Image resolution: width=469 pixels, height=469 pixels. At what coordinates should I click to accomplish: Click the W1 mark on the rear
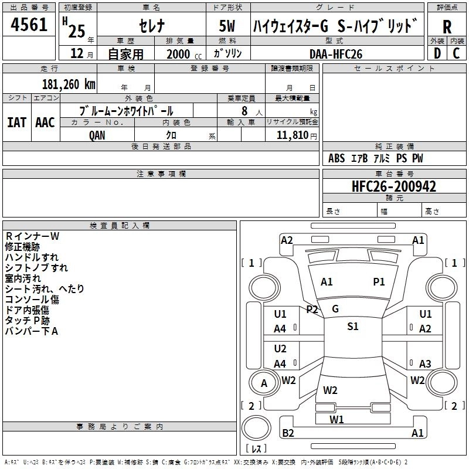(337, 419)
